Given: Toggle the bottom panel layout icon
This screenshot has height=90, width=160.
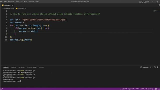Looking at the screenshot, I should [142, 2].
